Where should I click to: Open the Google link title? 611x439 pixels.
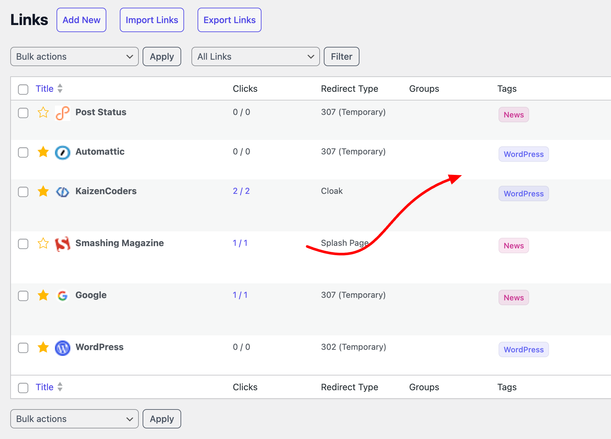(91, 295)
